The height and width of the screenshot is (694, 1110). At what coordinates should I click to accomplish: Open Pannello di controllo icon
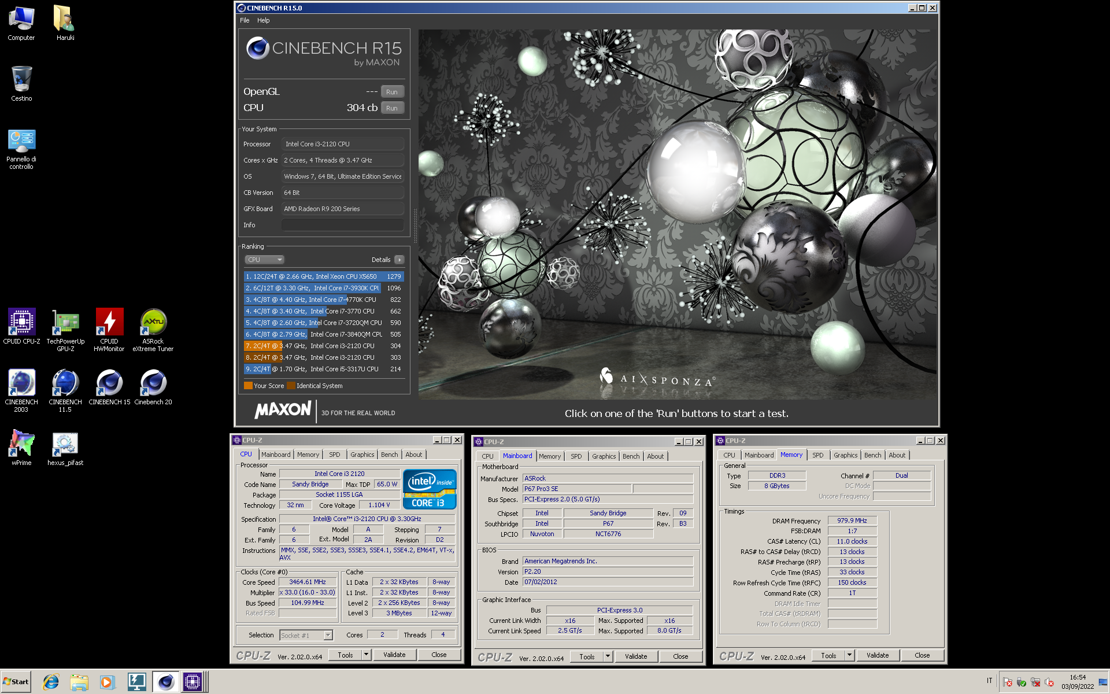pos(21,149)
